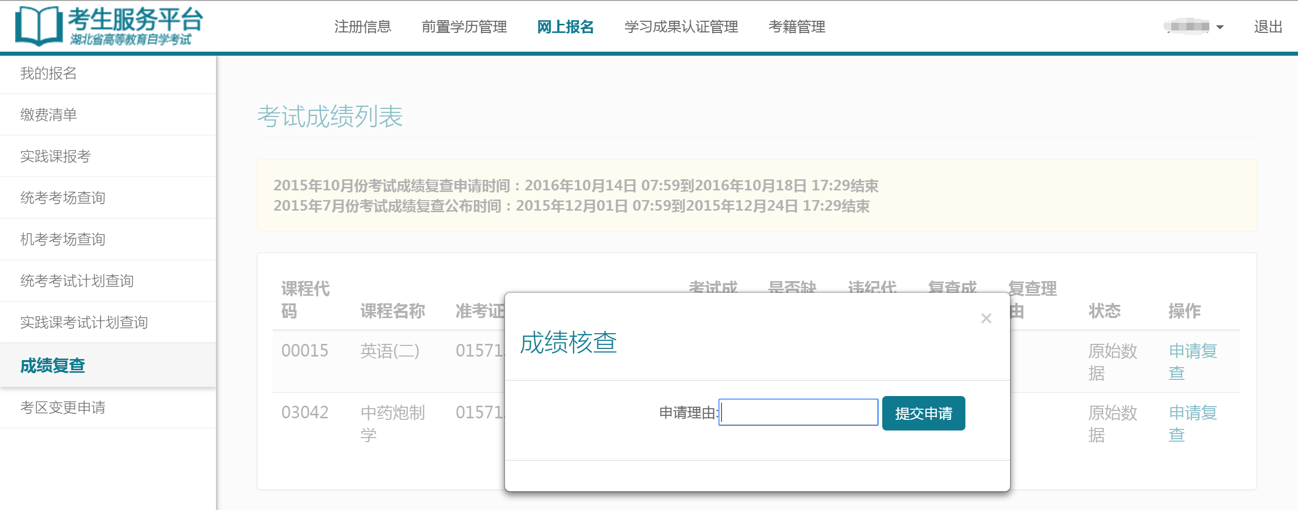This screenshot has width=1298, height=510.
Task: Expand the user account dropdown arrow
Action: coord(1220,27)
